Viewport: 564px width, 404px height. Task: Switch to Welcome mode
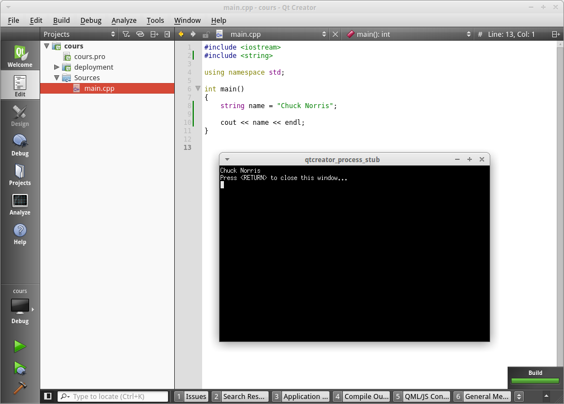(20, 56)
